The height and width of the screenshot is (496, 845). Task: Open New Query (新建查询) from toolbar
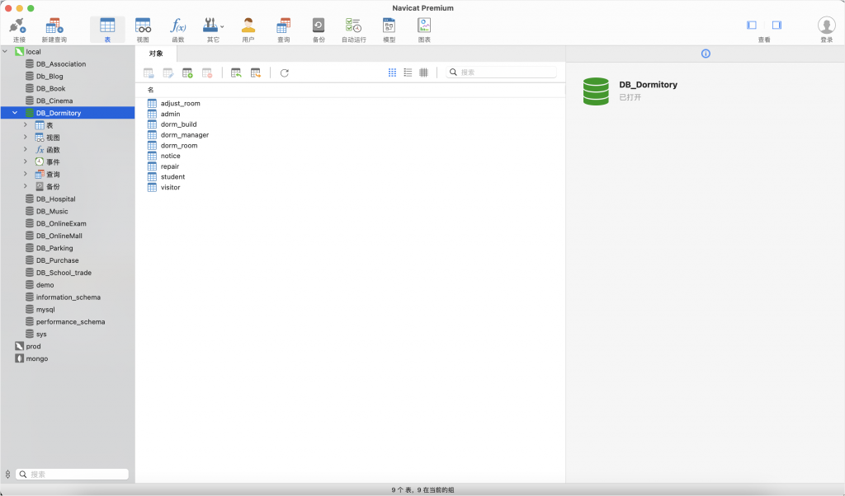pyautogui.click(x=54, y=26)
